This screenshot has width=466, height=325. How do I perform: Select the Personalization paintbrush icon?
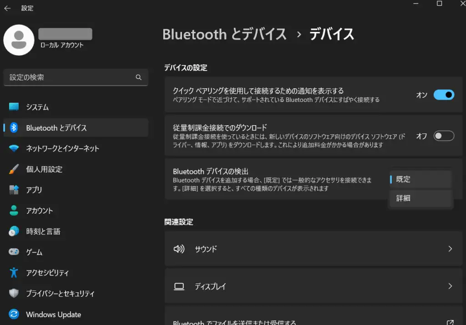tap(14, 169)
